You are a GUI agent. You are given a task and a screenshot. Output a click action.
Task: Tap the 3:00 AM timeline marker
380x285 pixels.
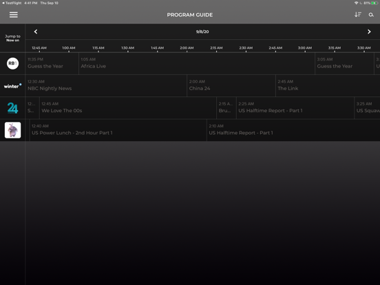pyautogui.click(x=305, y=48)
